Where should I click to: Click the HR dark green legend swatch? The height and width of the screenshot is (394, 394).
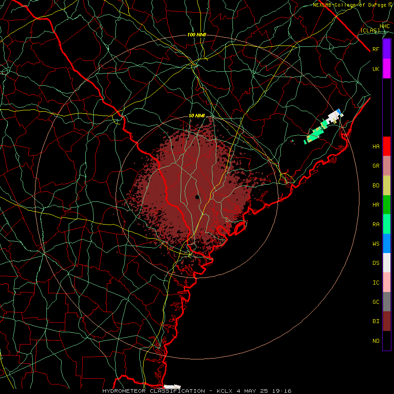(x=387, y=205)
